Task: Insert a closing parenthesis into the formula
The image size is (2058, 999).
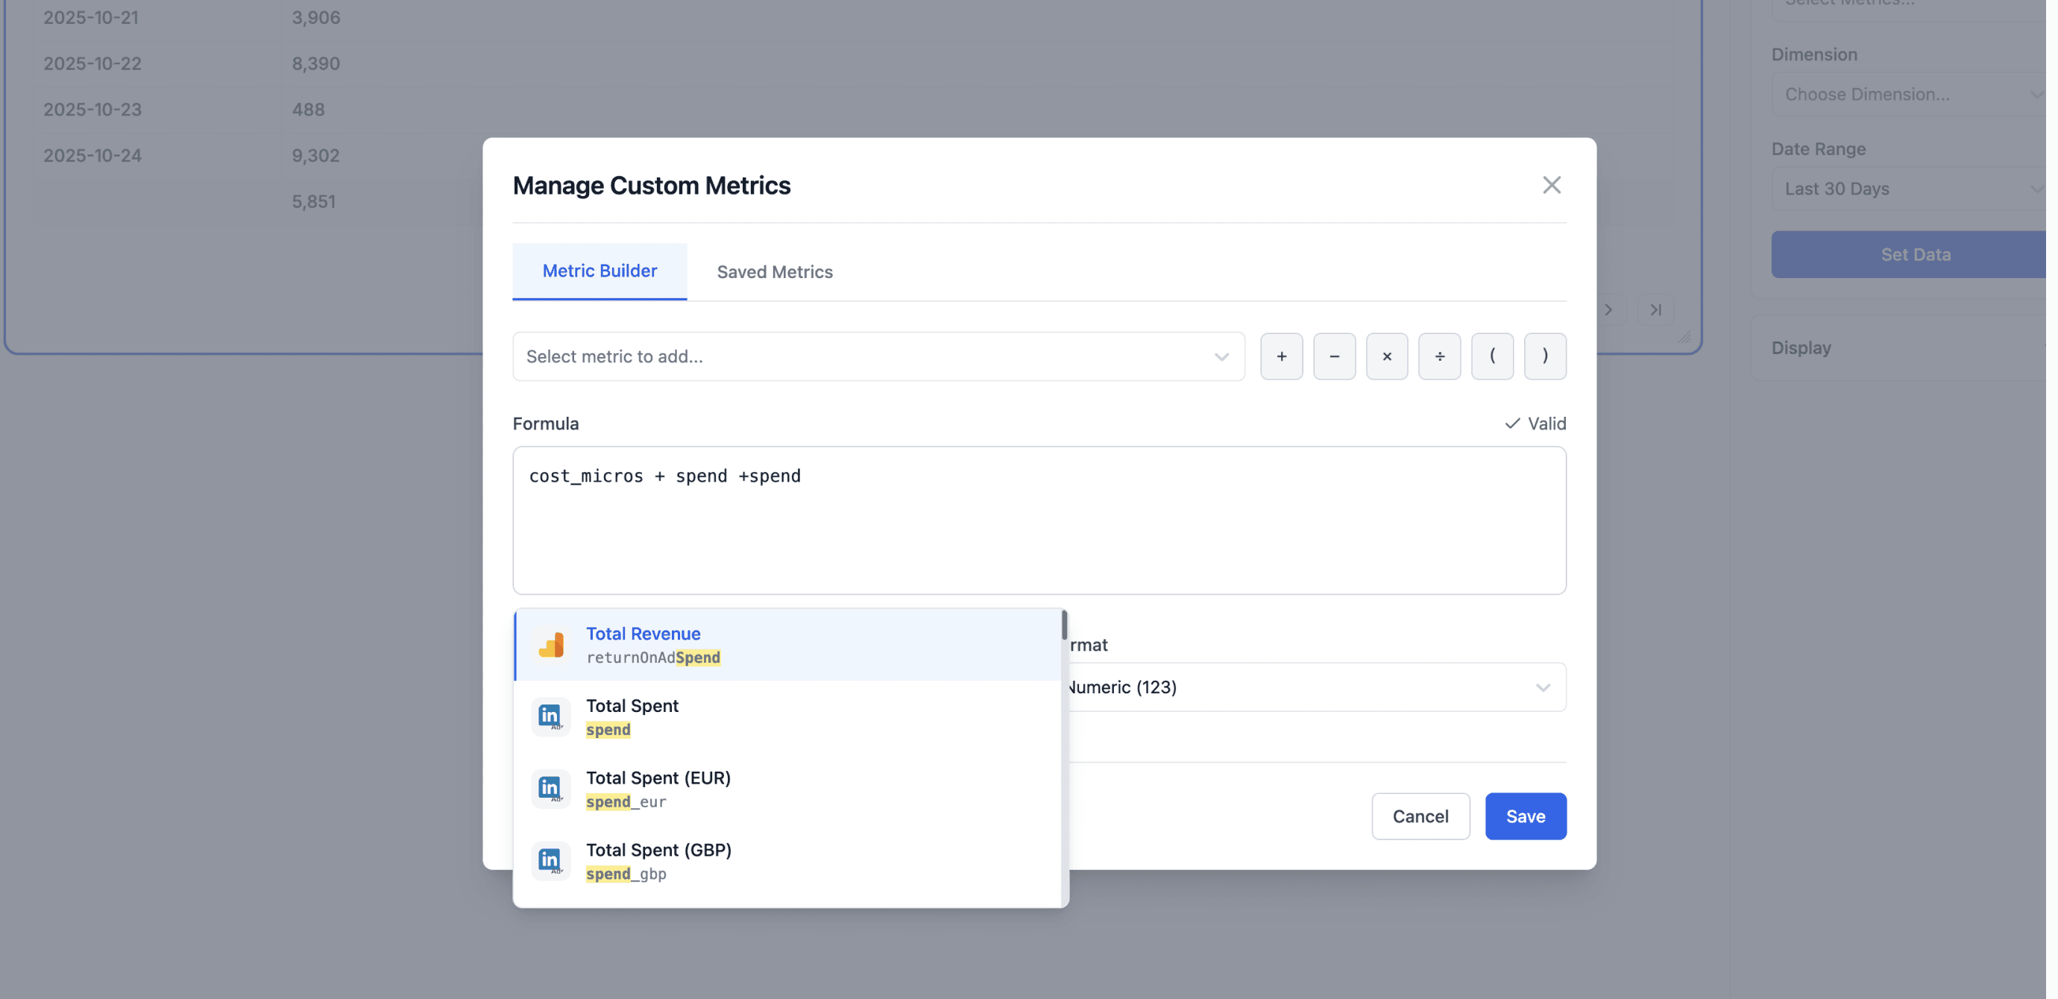Action: tap(1544, 356)
